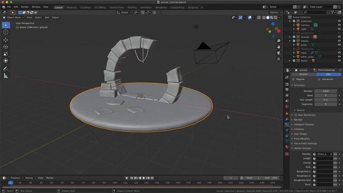This screenshot has height=193, width=343.
Task: Click the zoom view magnifier icon
Action: [279, 41]
